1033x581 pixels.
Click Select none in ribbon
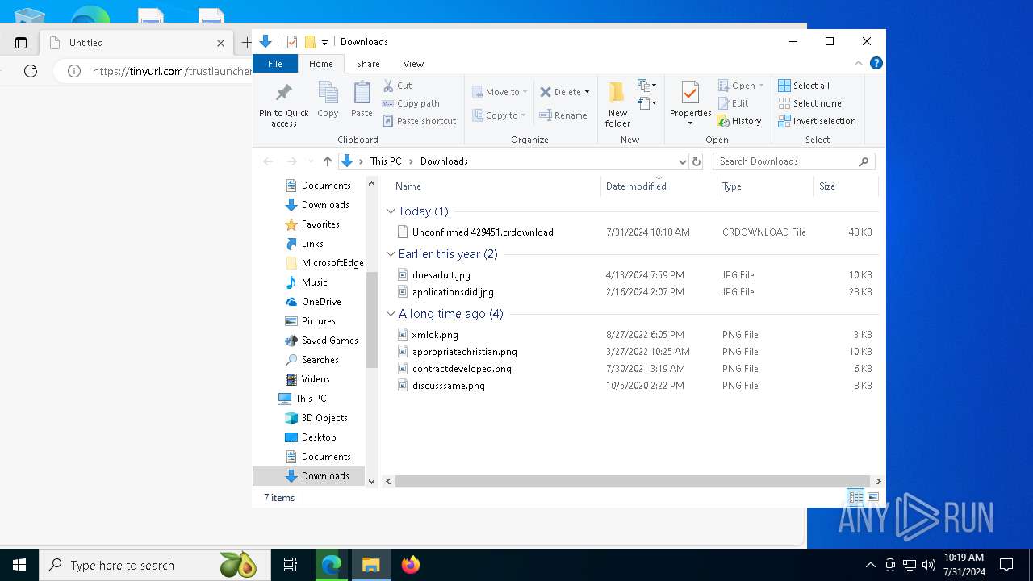click(x=809, y=103)
